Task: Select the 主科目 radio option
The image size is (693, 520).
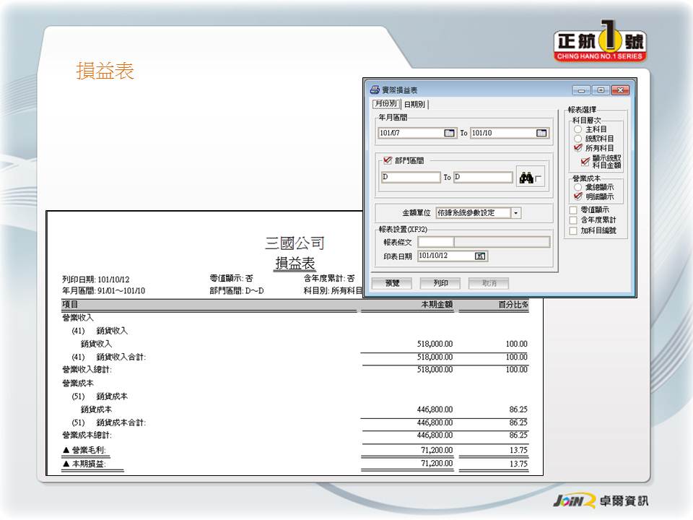Action: pyautogui.click(x=577, y=129)
